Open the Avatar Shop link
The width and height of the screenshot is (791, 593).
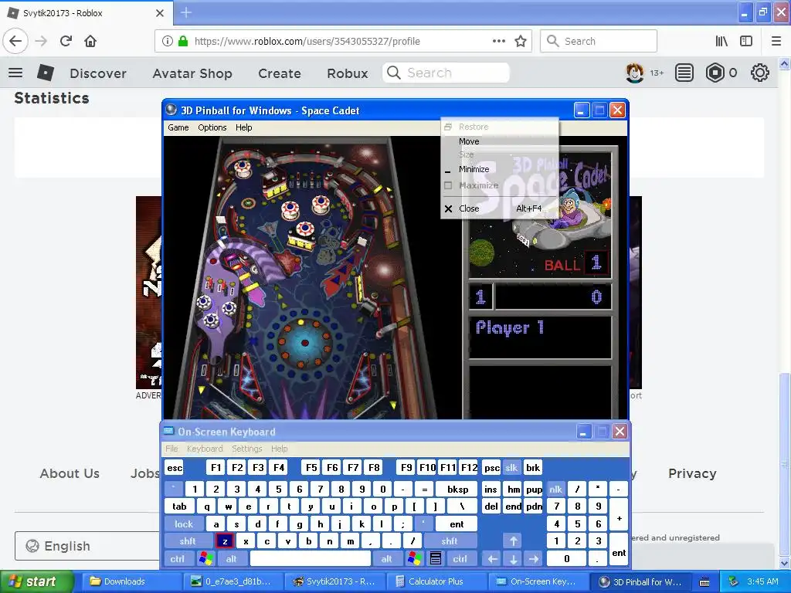click(x=192, y=73)
